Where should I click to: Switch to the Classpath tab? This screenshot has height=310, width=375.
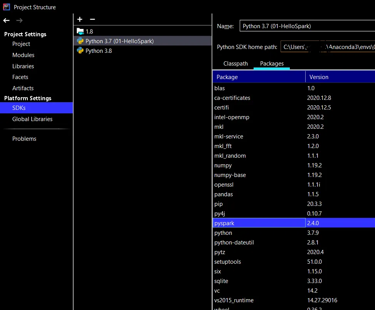[235, 64]
